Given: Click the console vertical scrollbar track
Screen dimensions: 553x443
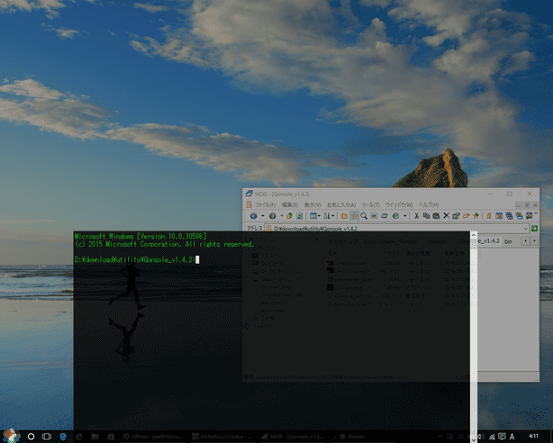Looking at the screenshot, I should pyautogui.click(x=474, y=339).
